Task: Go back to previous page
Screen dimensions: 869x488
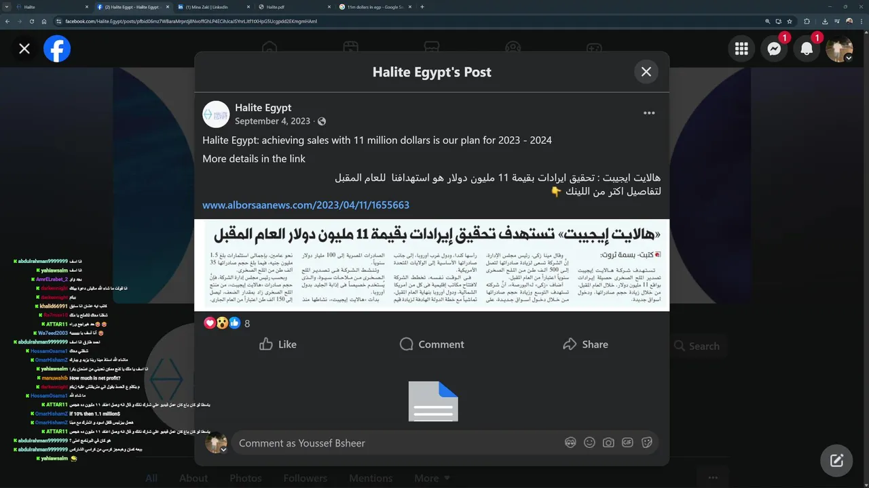Action: coord(7,21)
